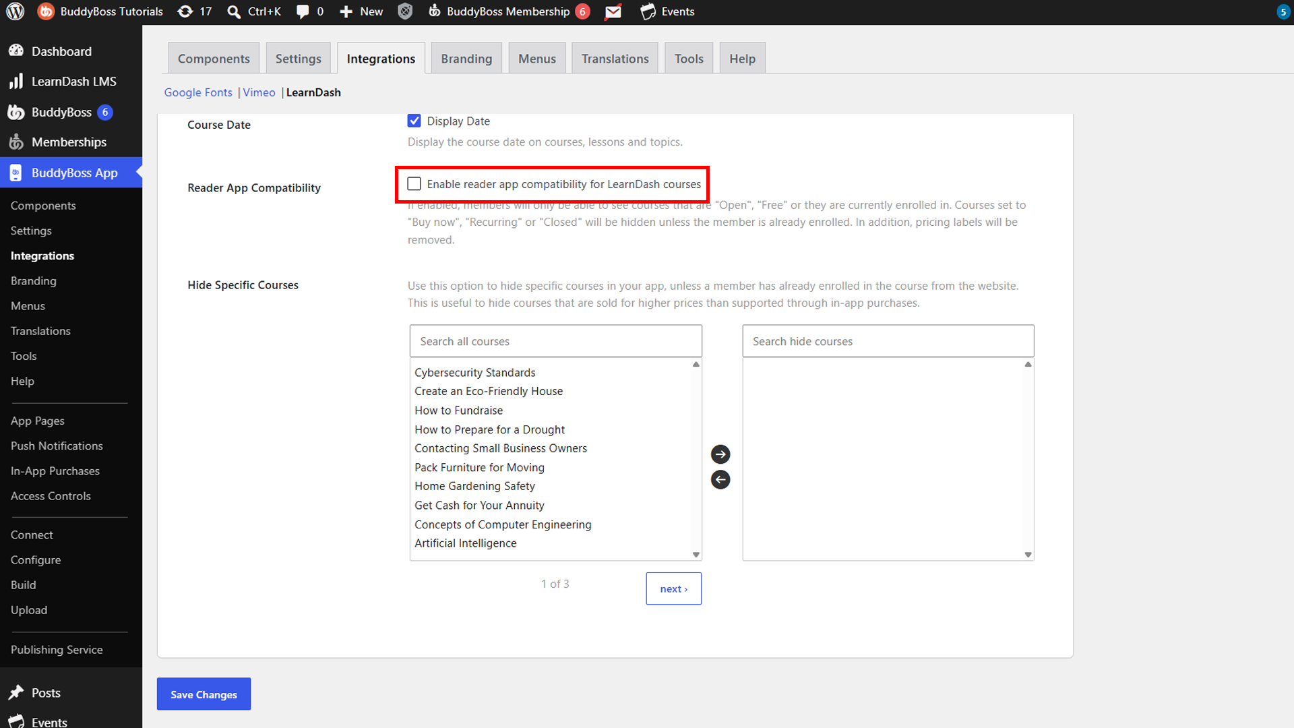
Task: Select Cybersecurity Standards course
Action: 474,373
